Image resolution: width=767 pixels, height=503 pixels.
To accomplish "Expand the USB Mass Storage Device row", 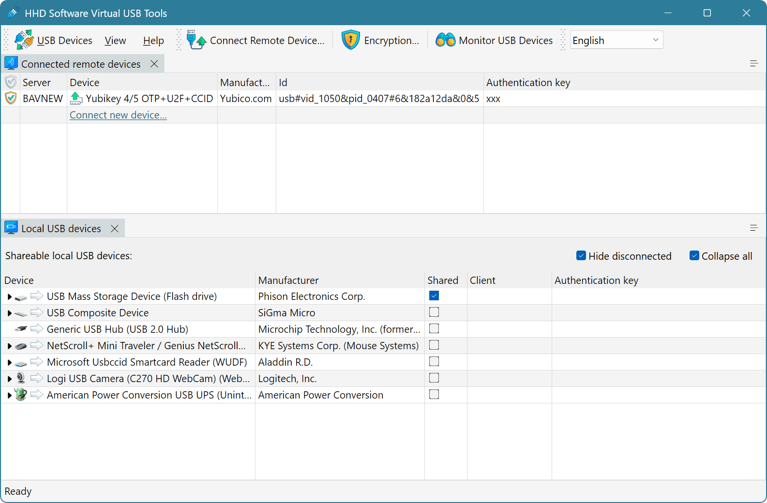I will pyautogui.click(x=9, y=297).
